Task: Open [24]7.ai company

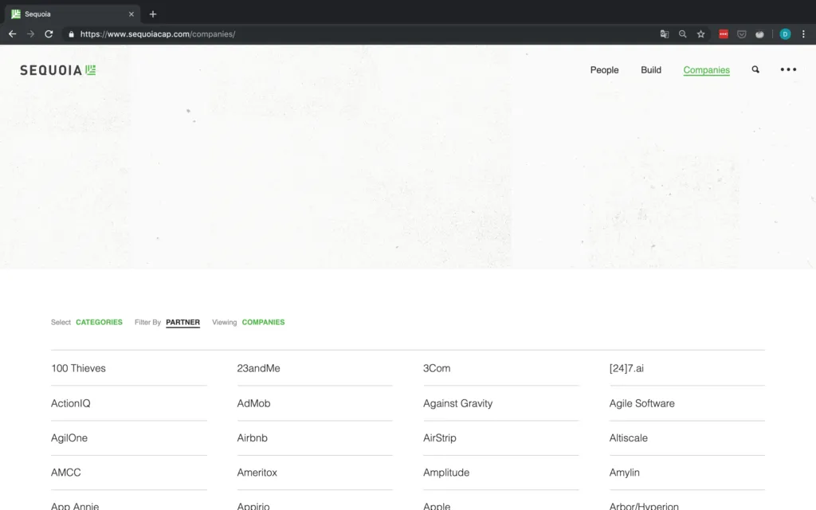Action: (626, 368)
